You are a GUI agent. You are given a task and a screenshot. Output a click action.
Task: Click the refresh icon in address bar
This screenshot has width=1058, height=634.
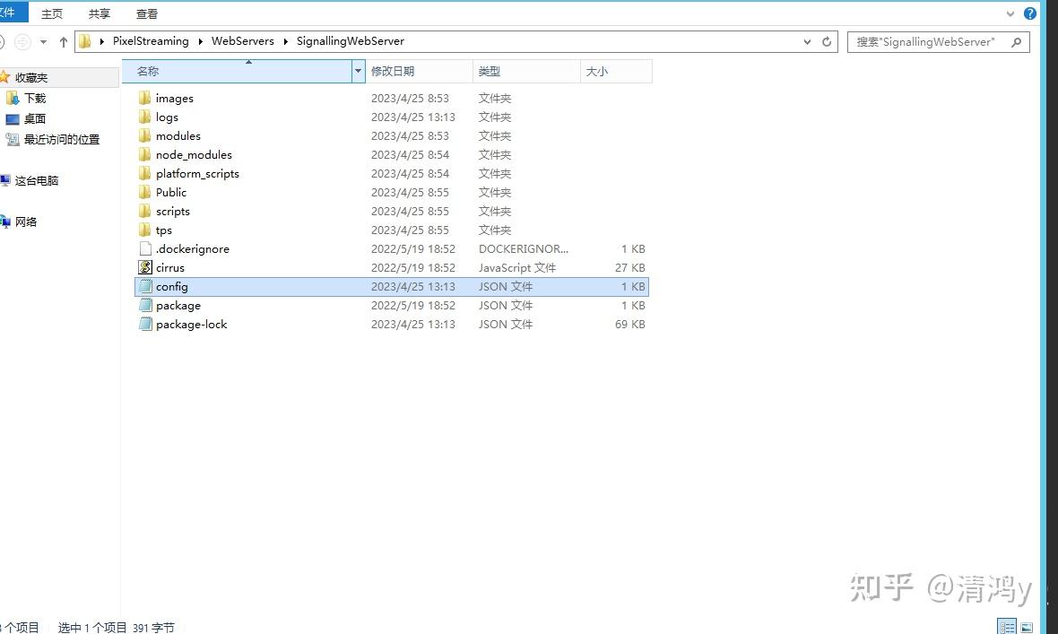pos(827,42)
